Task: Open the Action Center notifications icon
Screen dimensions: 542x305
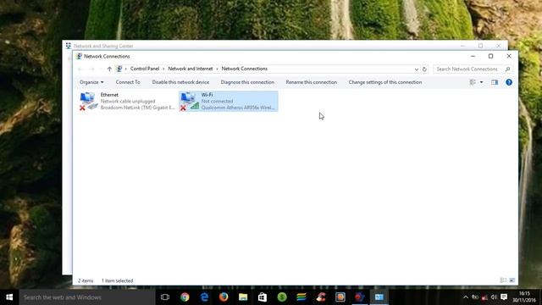Action: pos(504,297)
